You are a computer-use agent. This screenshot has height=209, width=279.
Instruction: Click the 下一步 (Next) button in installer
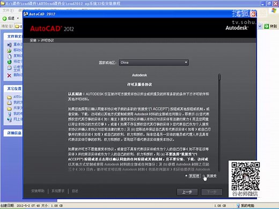pyautogui.click(x=212, y=192)
